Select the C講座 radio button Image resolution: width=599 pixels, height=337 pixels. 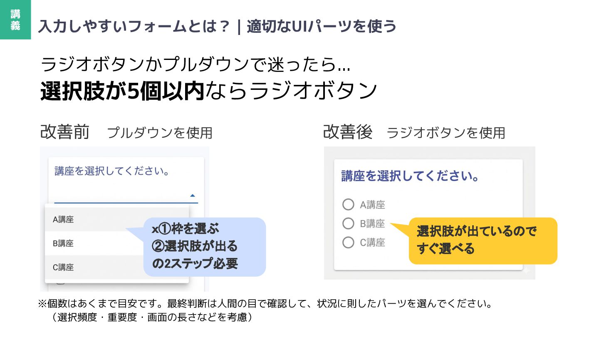click(x=348, y=242)
